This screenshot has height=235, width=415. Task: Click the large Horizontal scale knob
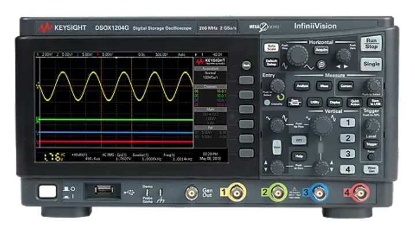click(297, 55)
